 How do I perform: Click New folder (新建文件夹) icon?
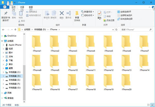tap(77, 13)
